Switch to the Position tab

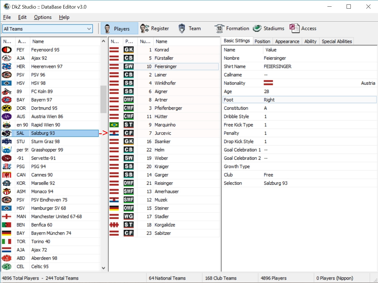(x=262, y=41)
